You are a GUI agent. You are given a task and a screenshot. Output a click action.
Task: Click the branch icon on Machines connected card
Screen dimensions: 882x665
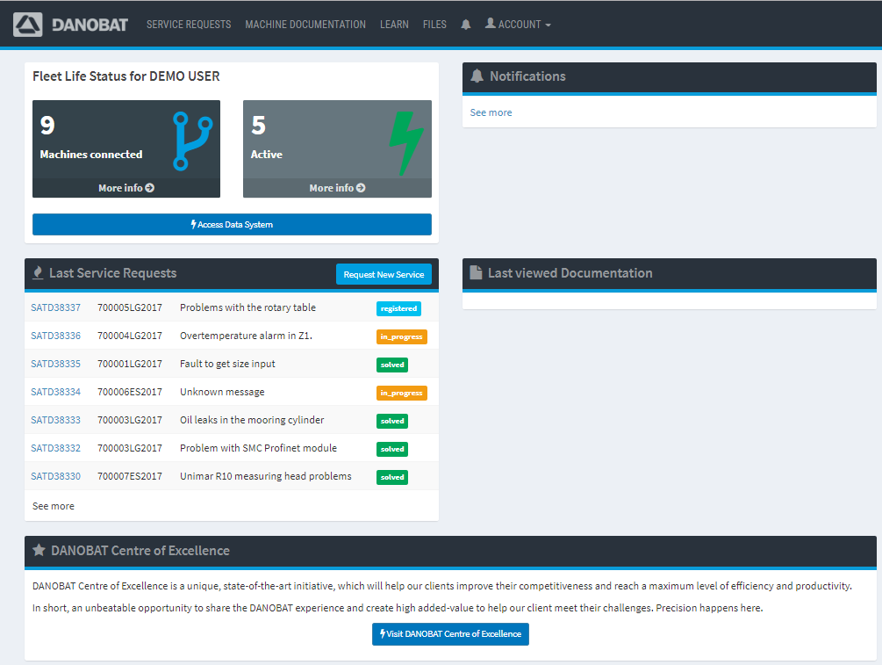pos(192,141)
